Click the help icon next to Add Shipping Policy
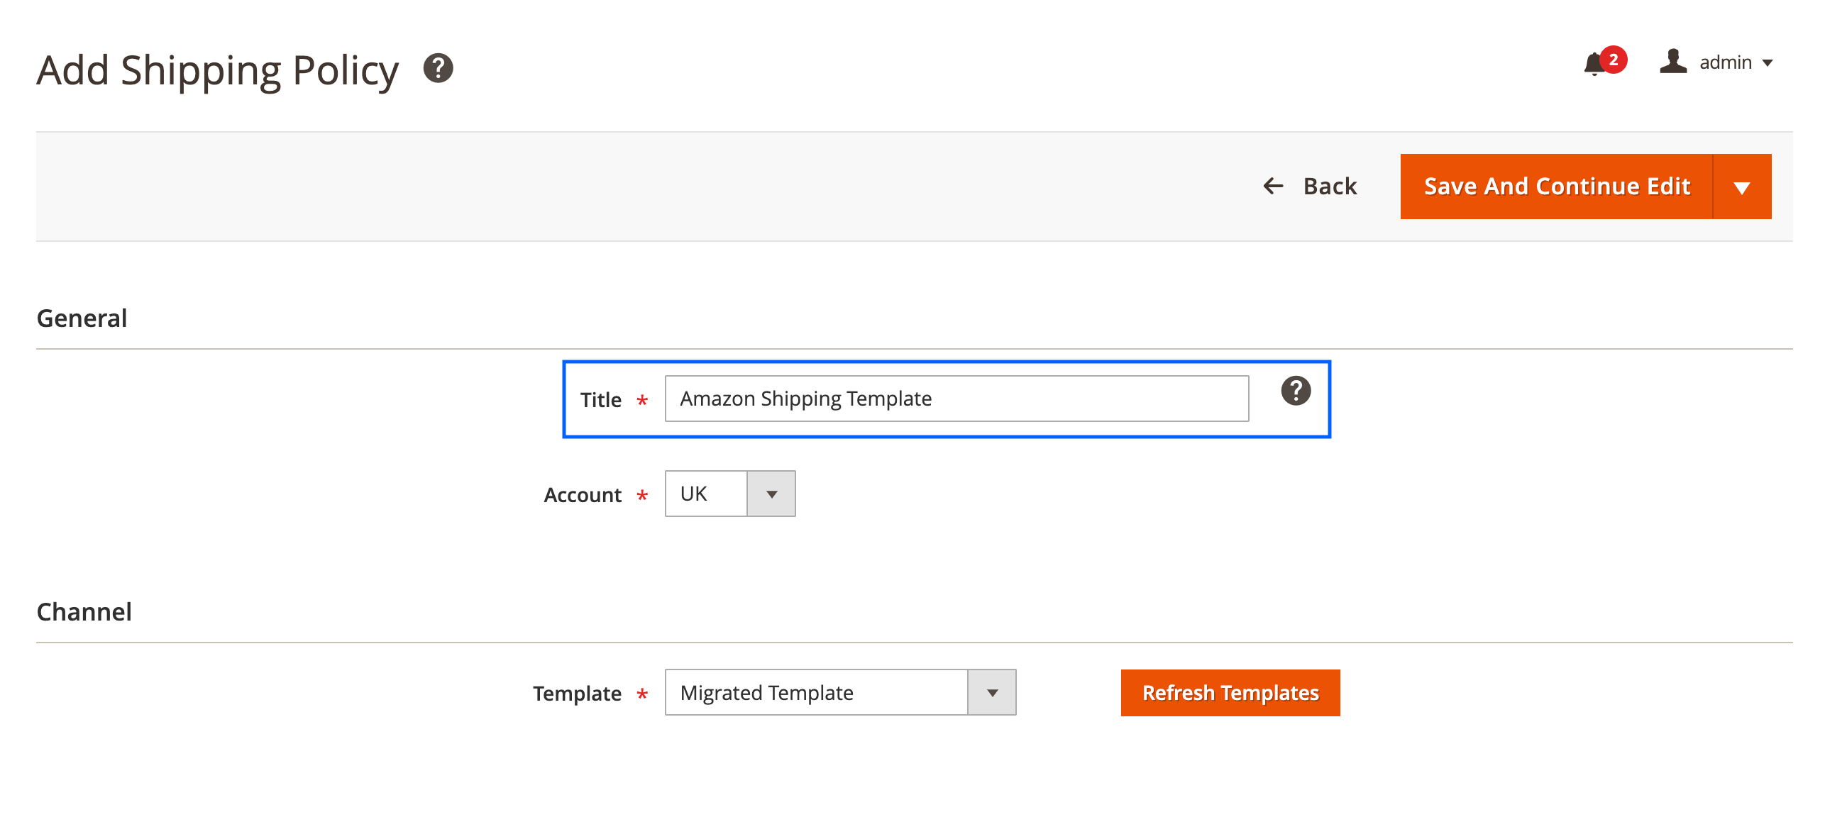Viewport: 1825px width, 817px height. [x=438, y=69]
